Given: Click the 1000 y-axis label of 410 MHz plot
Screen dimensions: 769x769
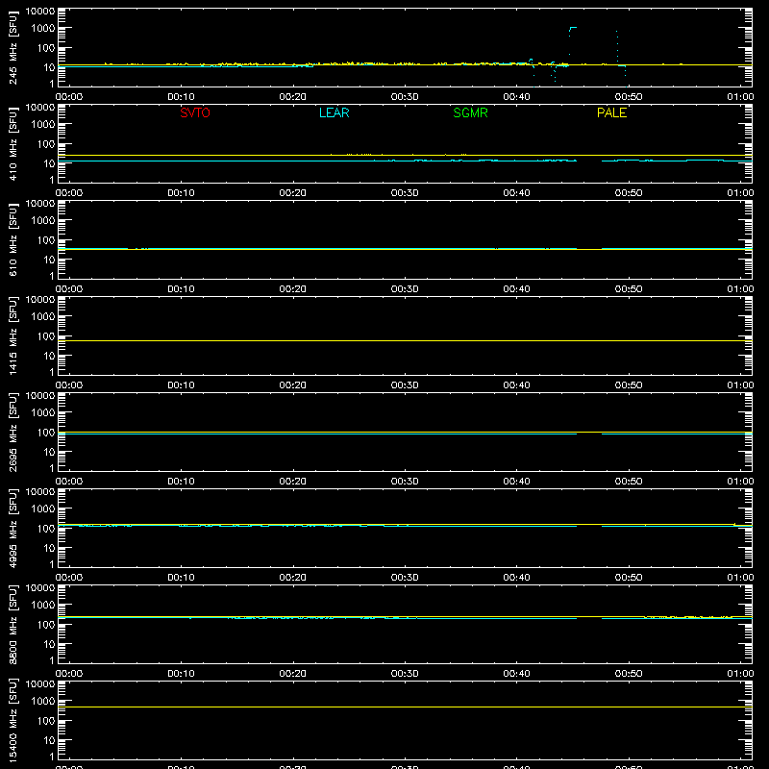Looking at the screenshot, I should click(x=43, y=125).
